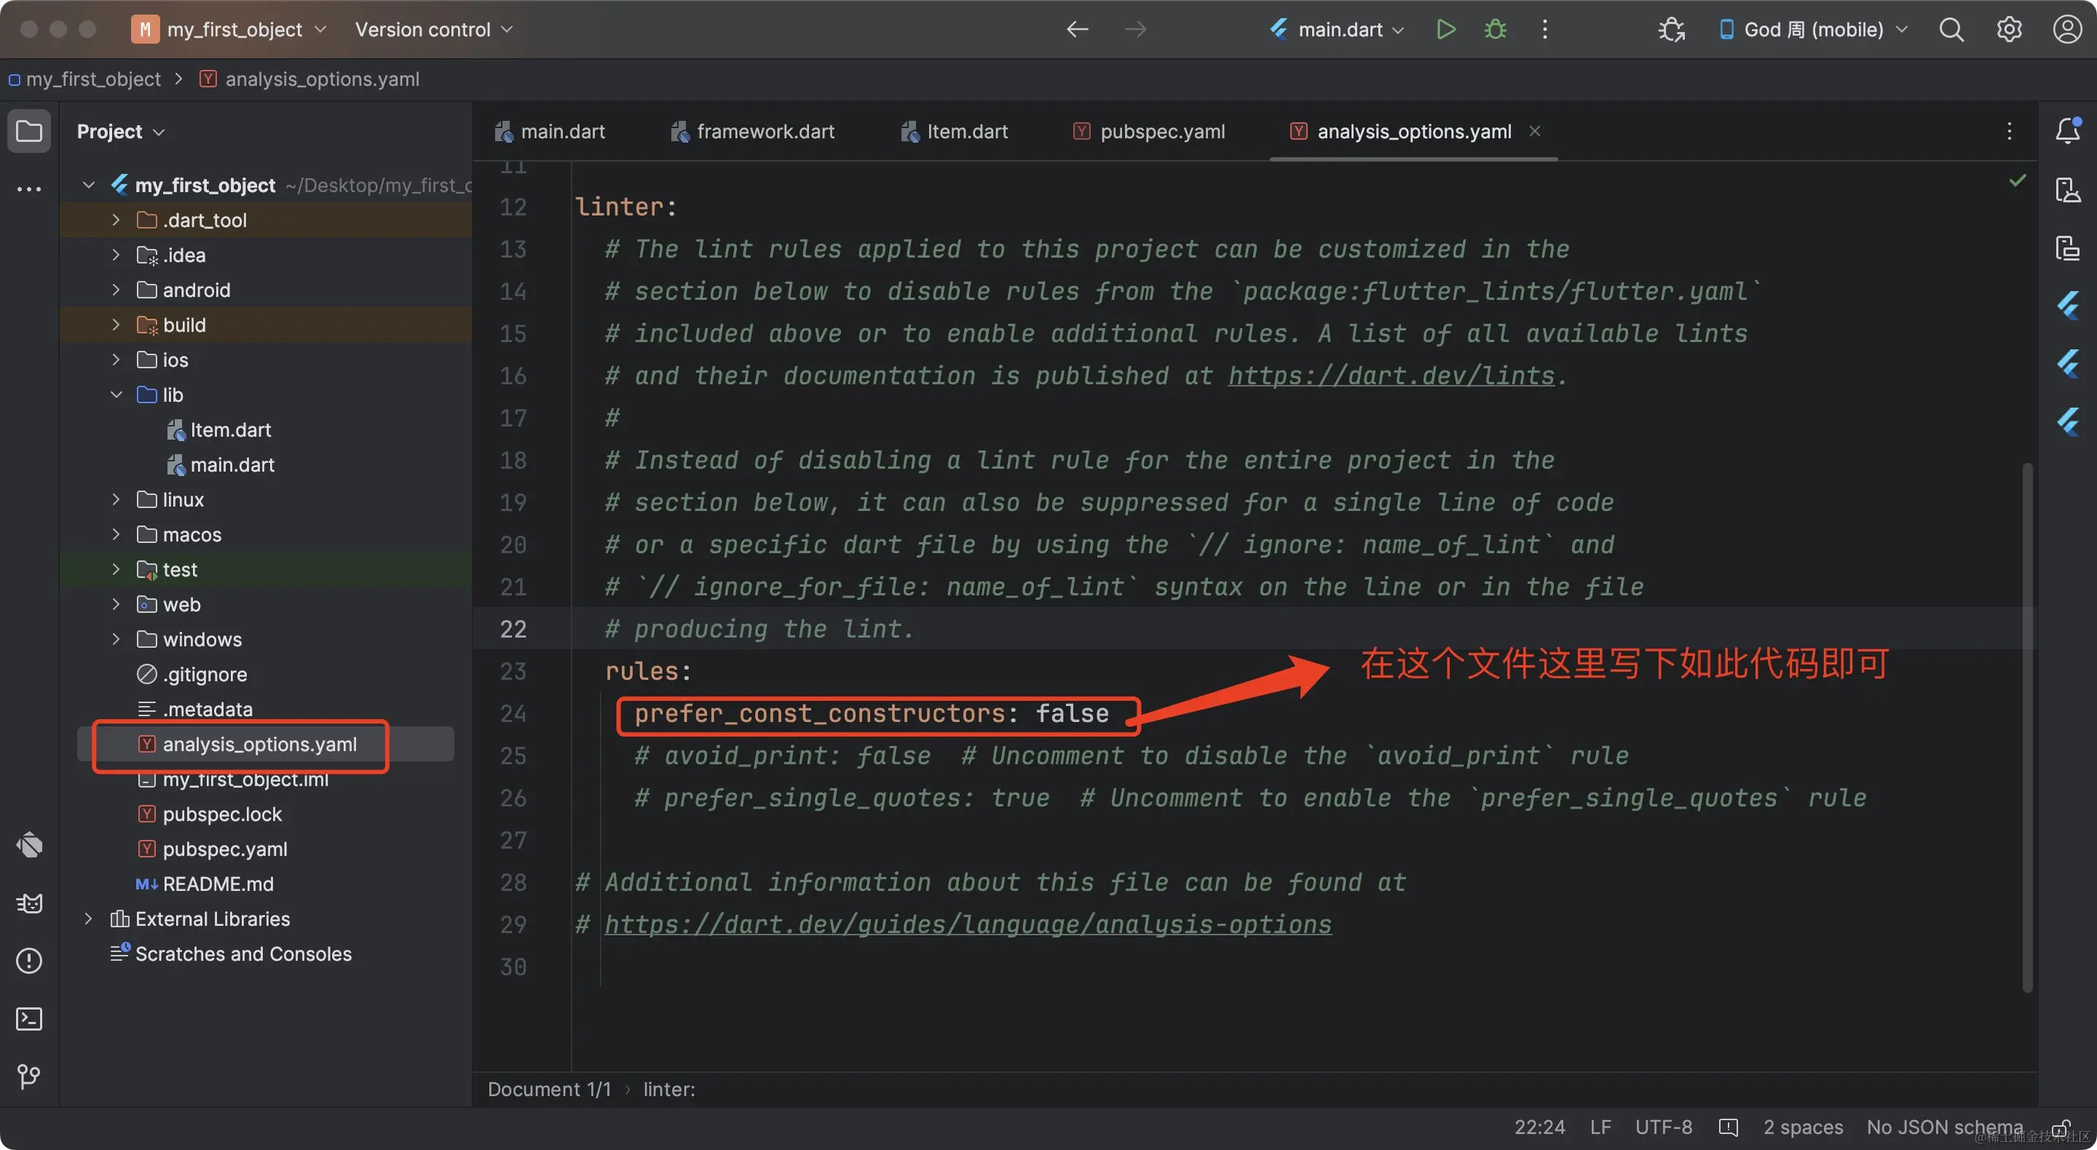Click the Search Everywhere magnifier icon
This screenshot has height=1150, width=2097.
(1951, 30)
